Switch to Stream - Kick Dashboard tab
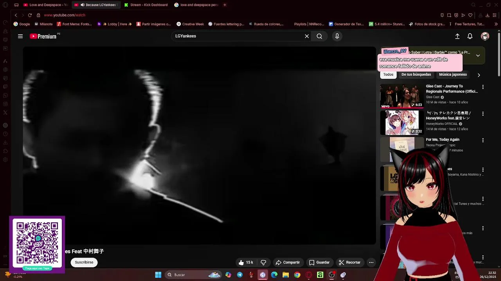 (146, 5)
